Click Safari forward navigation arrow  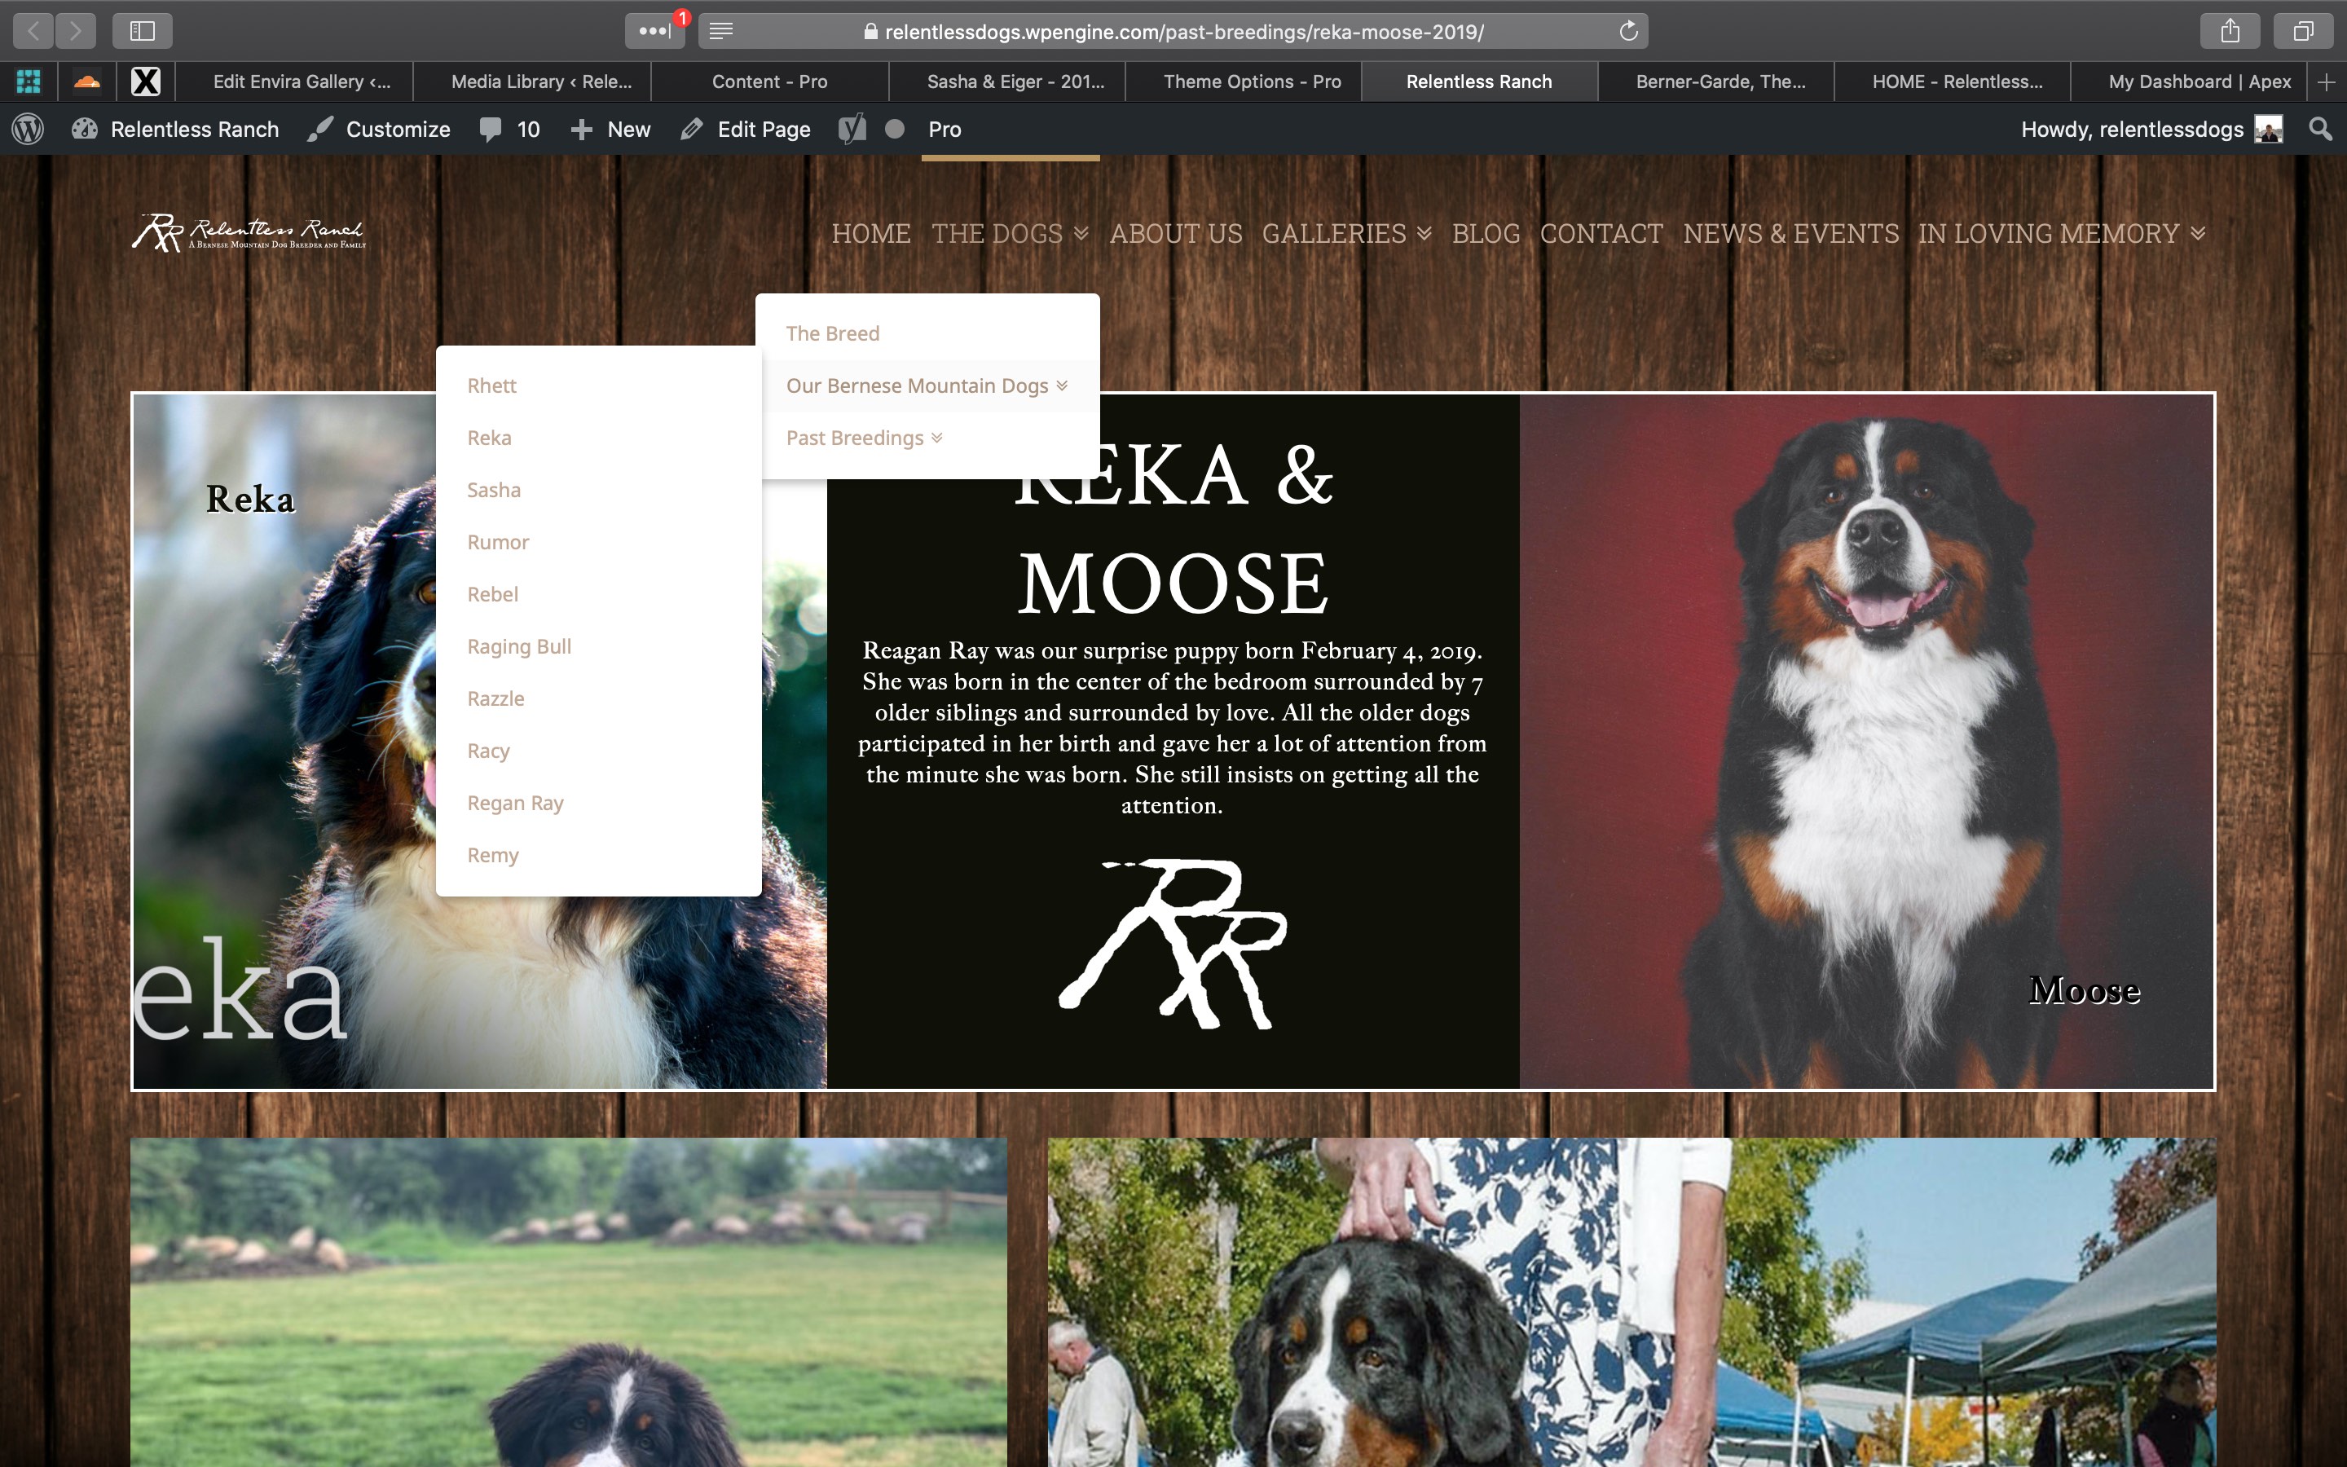(x=76, y=31)
